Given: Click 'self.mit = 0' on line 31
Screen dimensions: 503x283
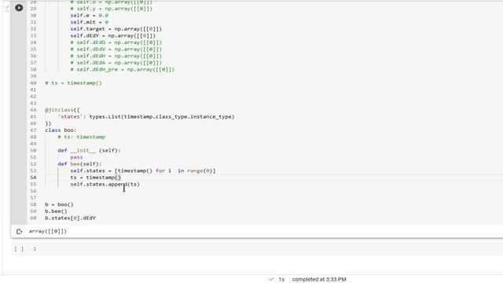Looking at the screenshot, I should coord(89,22).
